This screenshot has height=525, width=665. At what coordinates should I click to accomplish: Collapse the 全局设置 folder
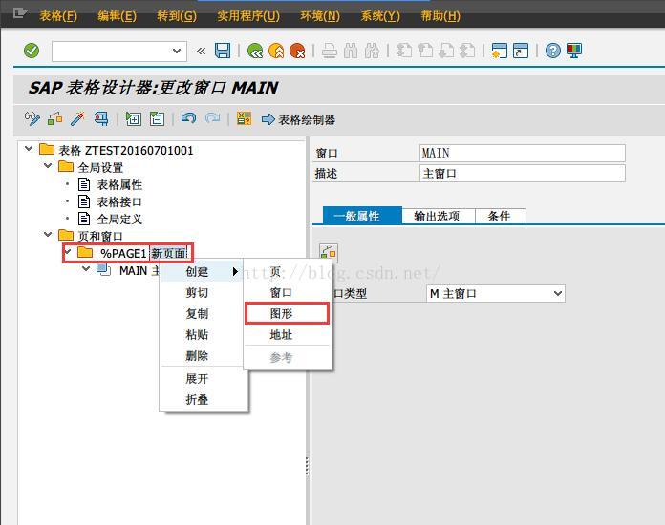coord(48,166)
